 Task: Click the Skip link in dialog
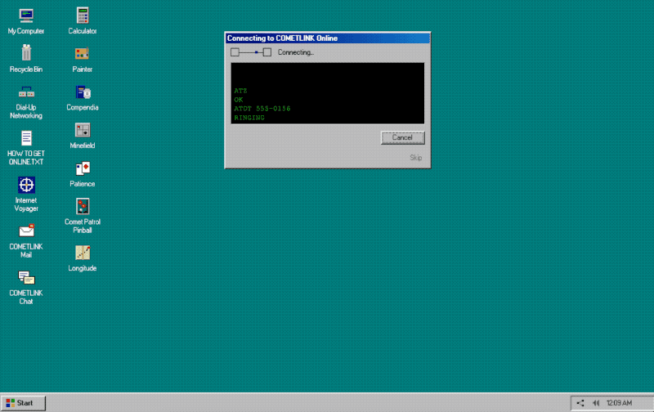(416, 158)
